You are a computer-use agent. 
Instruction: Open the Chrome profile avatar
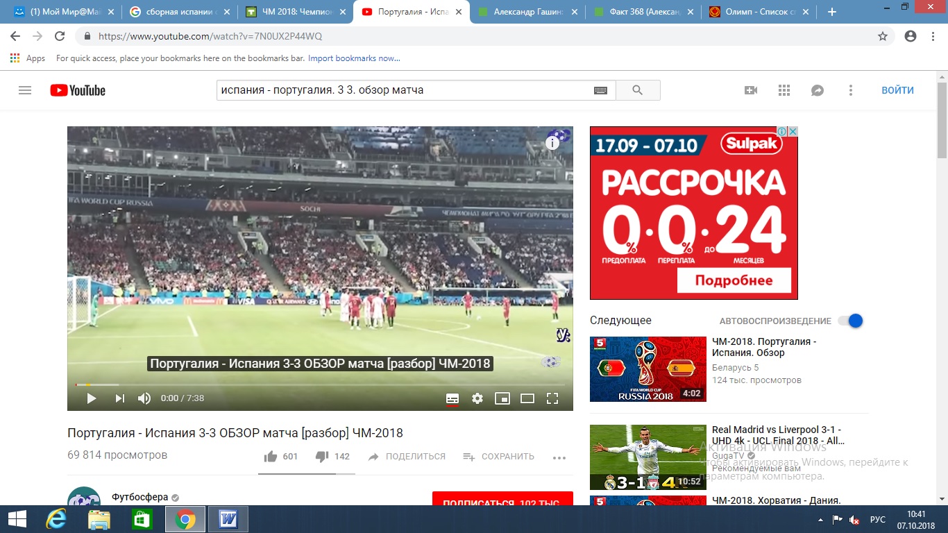point(911,36)
